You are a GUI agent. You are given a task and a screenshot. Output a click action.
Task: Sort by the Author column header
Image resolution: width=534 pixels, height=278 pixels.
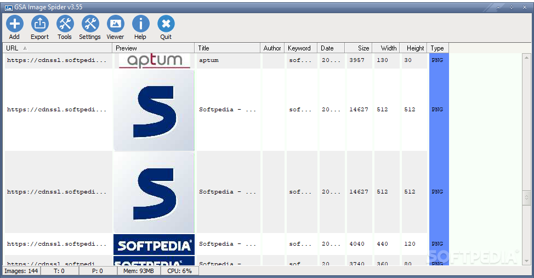[272, 48]
